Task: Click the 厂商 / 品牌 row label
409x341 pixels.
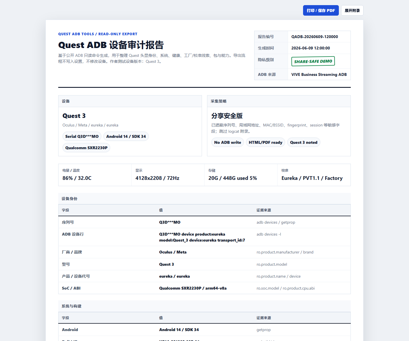Action: [72, 252]
